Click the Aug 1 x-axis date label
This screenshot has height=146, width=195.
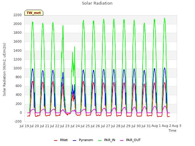(x=156, y=126)
